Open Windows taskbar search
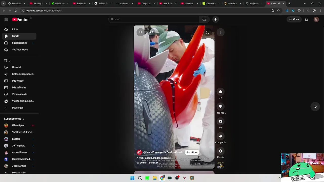 click(140, 178)
